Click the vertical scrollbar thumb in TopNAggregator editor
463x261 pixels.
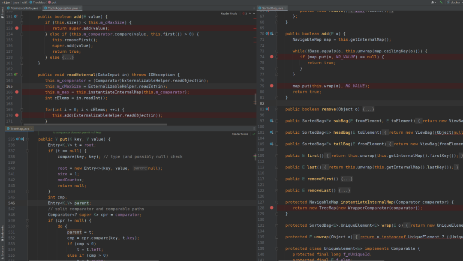tap(255, 99)
